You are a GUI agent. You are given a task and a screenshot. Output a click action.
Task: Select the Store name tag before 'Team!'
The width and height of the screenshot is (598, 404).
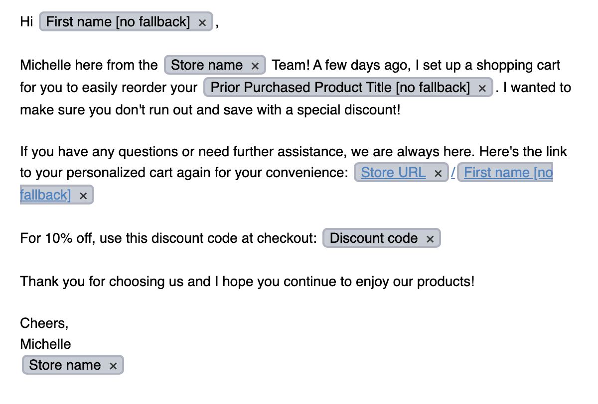tap(207, 65)
